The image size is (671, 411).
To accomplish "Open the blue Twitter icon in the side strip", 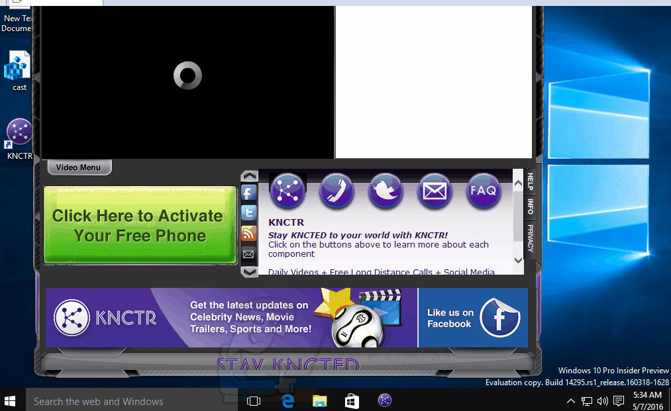I will point(248,212).
